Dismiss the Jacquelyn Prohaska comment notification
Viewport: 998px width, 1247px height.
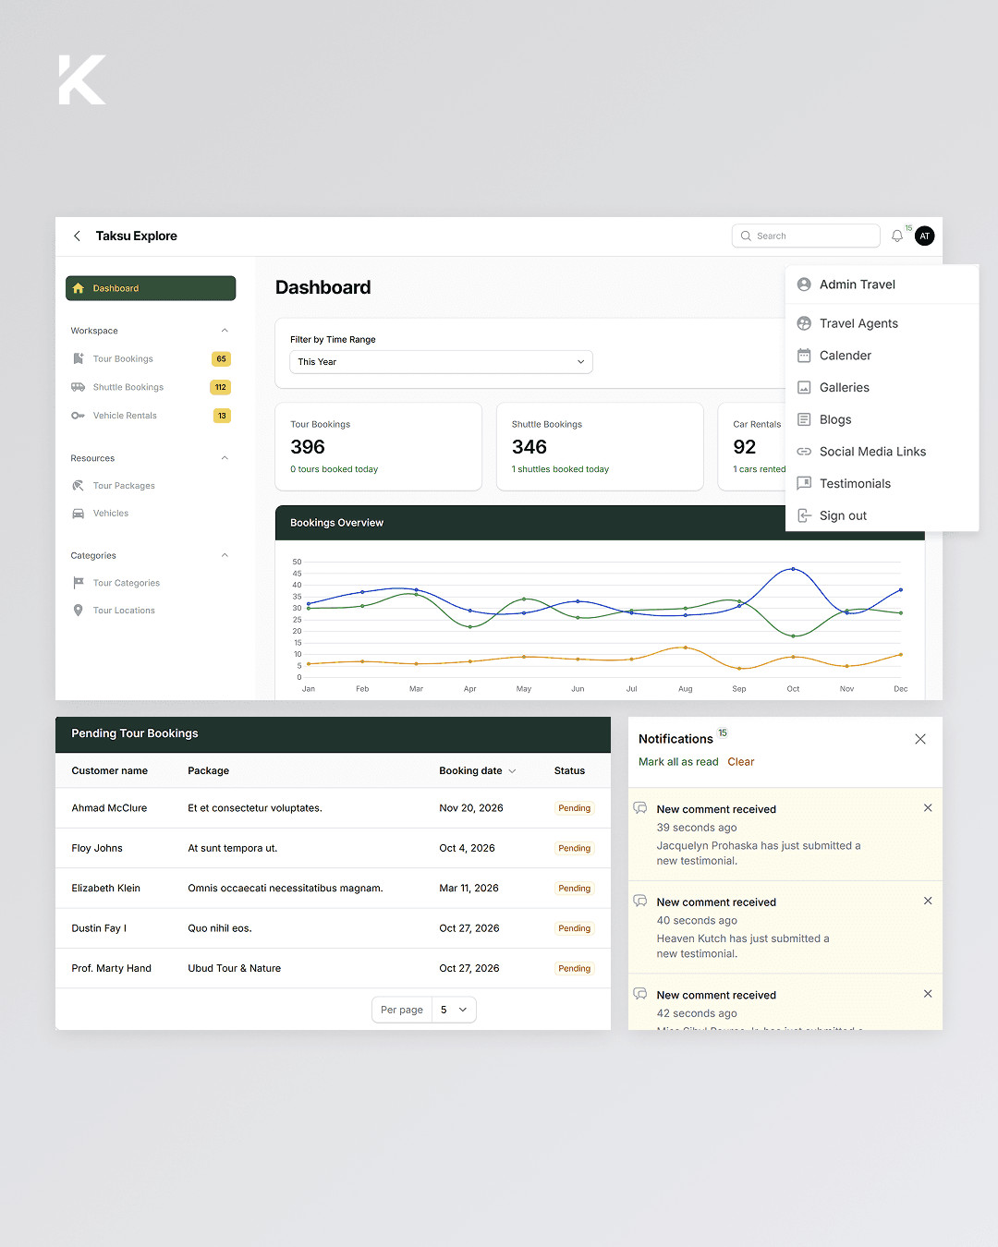928,808
